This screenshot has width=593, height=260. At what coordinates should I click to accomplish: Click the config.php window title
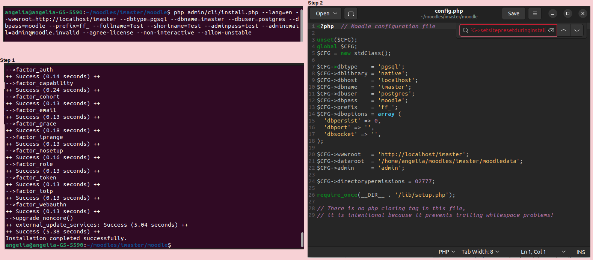point(449,11)
